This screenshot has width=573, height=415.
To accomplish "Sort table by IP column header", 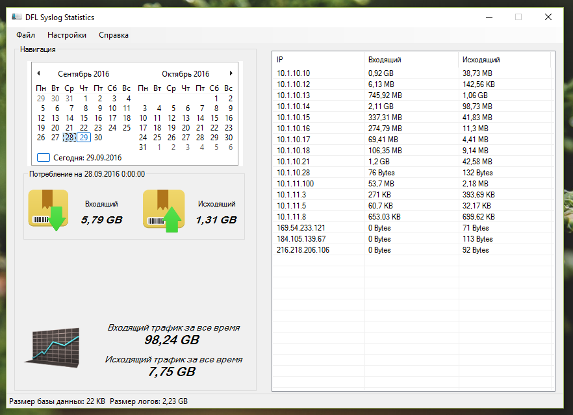I will [x=318, y=60].
